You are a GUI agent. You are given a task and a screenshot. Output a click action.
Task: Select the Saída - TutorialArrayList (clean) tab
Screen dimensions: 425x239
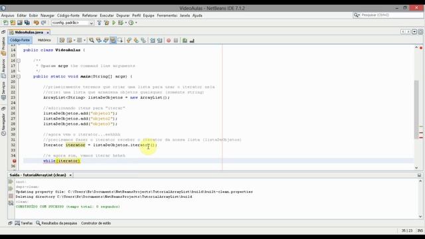click(38, 175)
